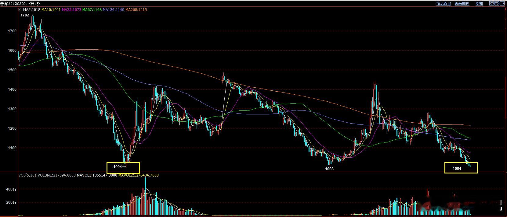
Task: Select the MA5:1018 indicator label
Action: coord(32,10)
